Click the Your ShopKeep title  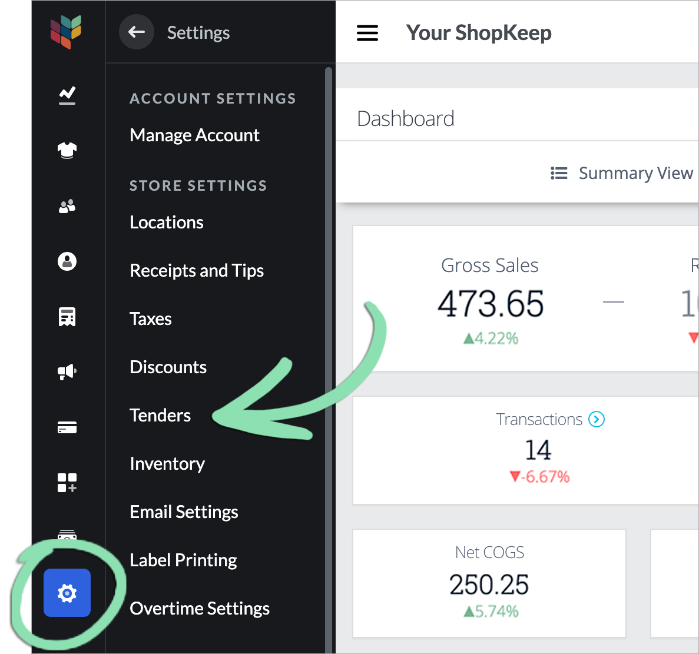[x=478, y=33]
